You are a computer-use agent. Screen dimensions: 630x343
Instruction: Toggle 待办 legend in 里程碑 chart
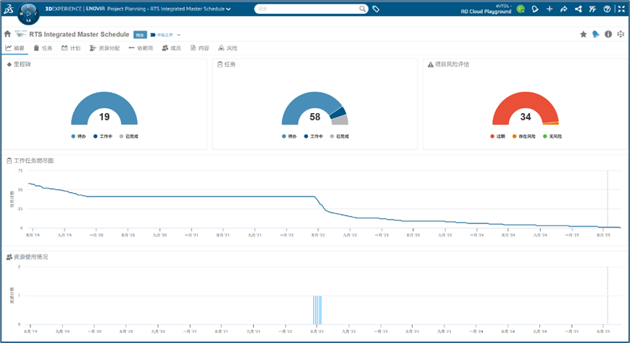[79, 136]
